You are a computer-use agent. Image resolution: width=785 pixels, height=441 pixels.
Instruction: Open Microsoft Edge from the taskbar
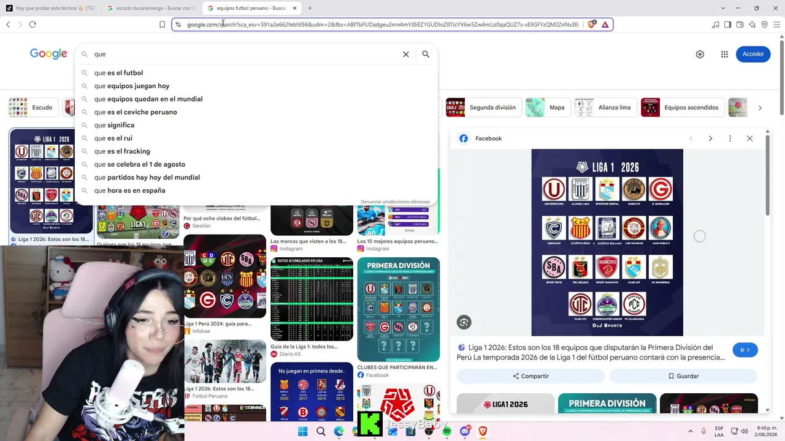coord(339,431)
